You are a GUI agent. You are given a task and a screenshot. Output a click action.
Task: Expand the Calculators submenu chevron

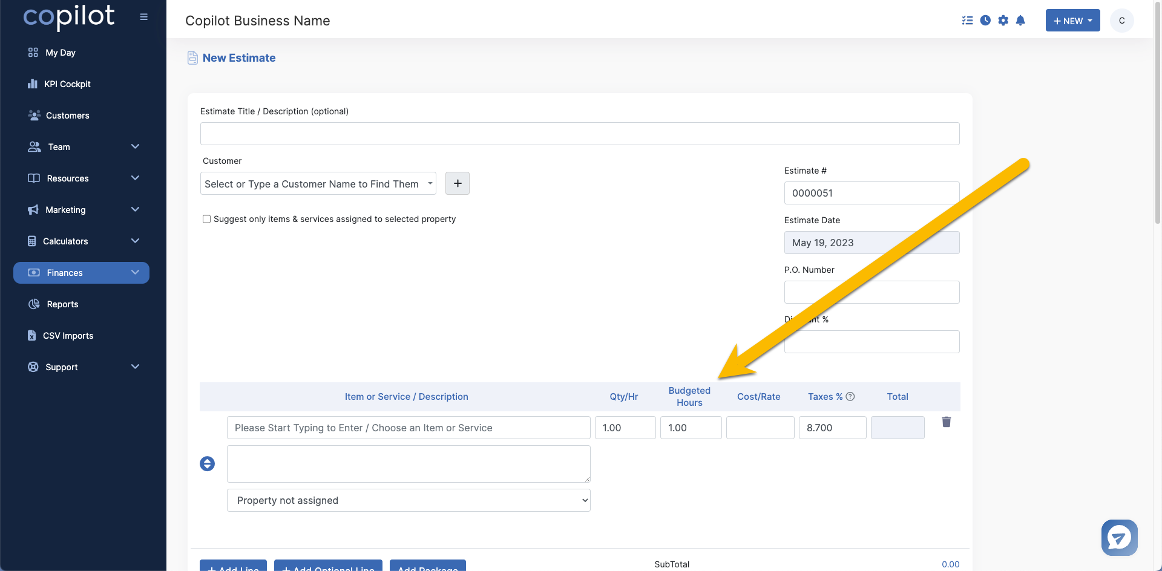[135, 241]
